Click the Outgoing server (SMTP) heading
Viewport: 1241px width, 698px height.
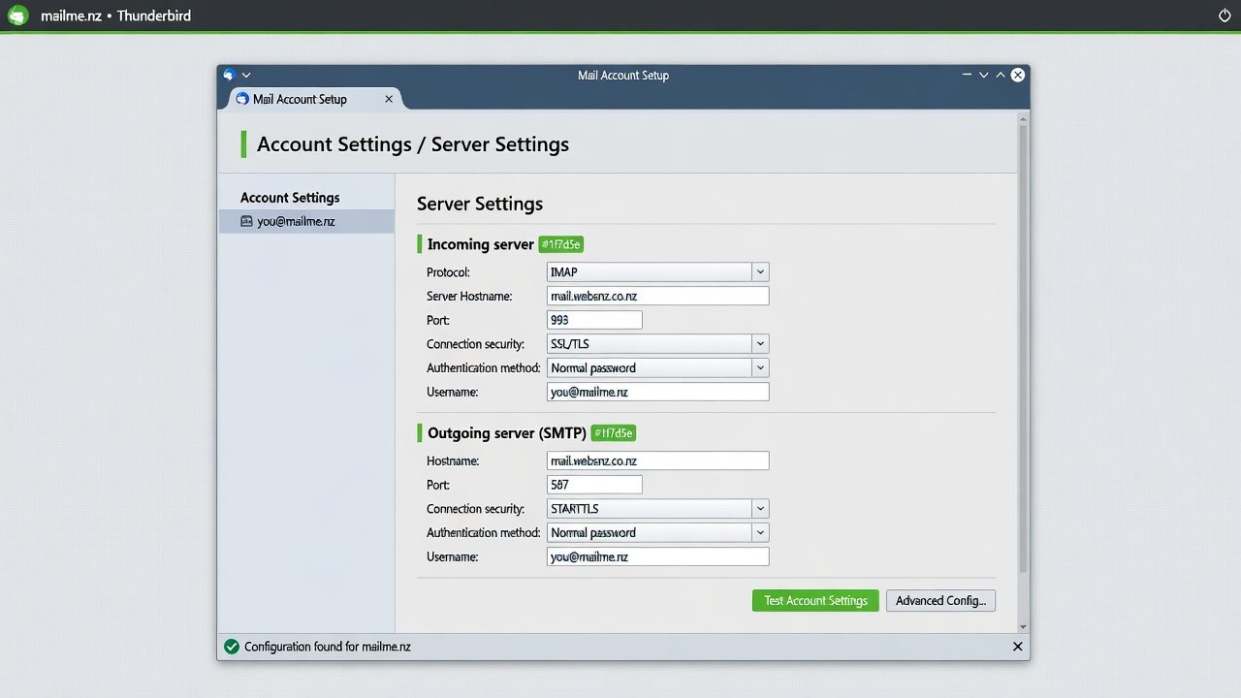[506, 433]
